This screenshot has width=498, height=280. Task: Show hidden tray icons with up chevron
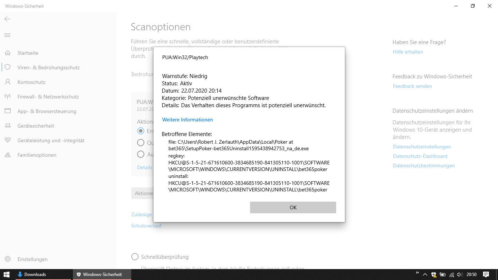coord(425,275)
